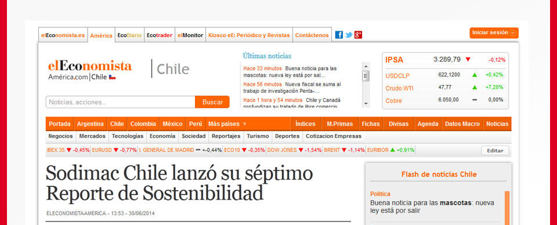Open the elMonitor tab
557x225 pixels.
[190, 35]
